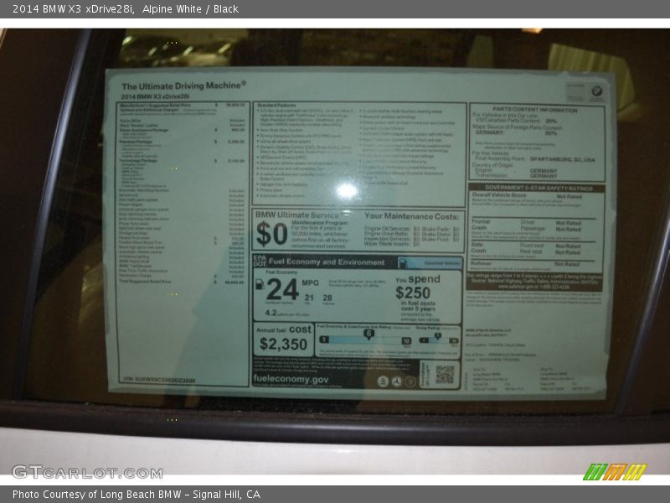Click the 'BMW Ultimate Service' heading
670x503 pixels.
297,215
